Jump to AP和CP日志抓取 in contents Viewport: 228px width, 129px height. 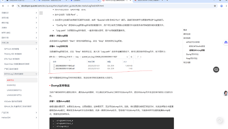(x=193, y=42)
